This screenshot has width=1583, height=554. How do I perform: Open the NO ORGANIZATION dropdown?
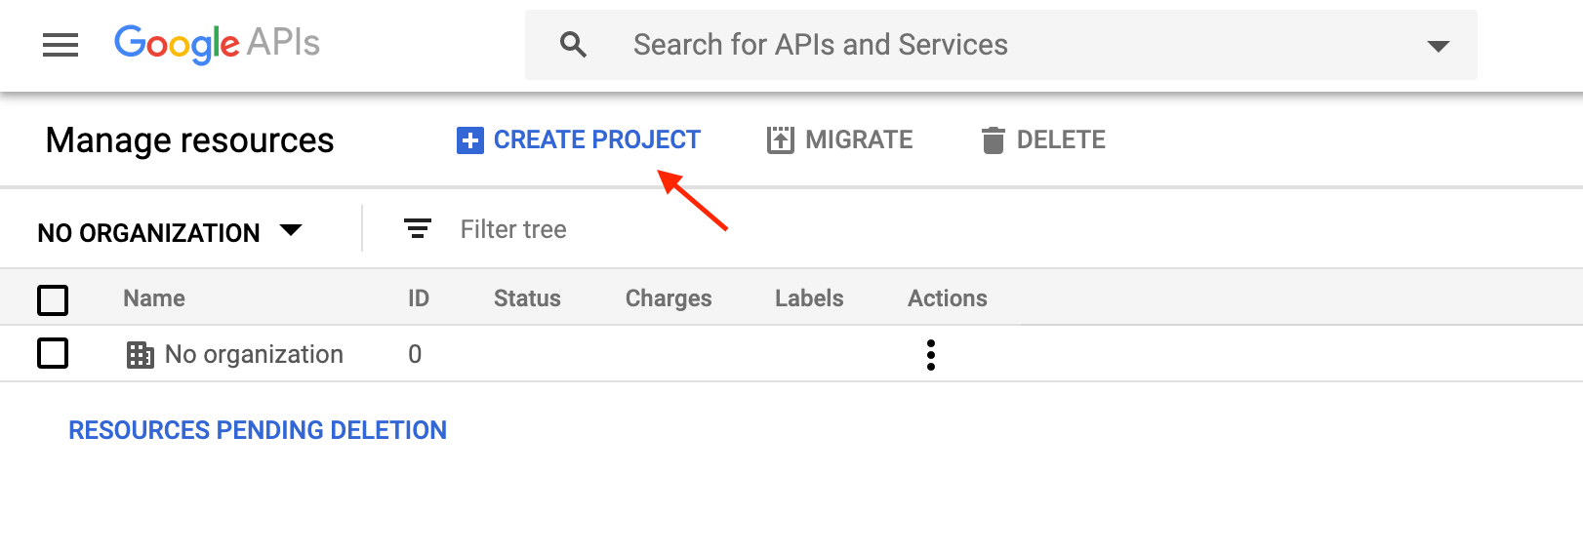click(x=170, y=232)
